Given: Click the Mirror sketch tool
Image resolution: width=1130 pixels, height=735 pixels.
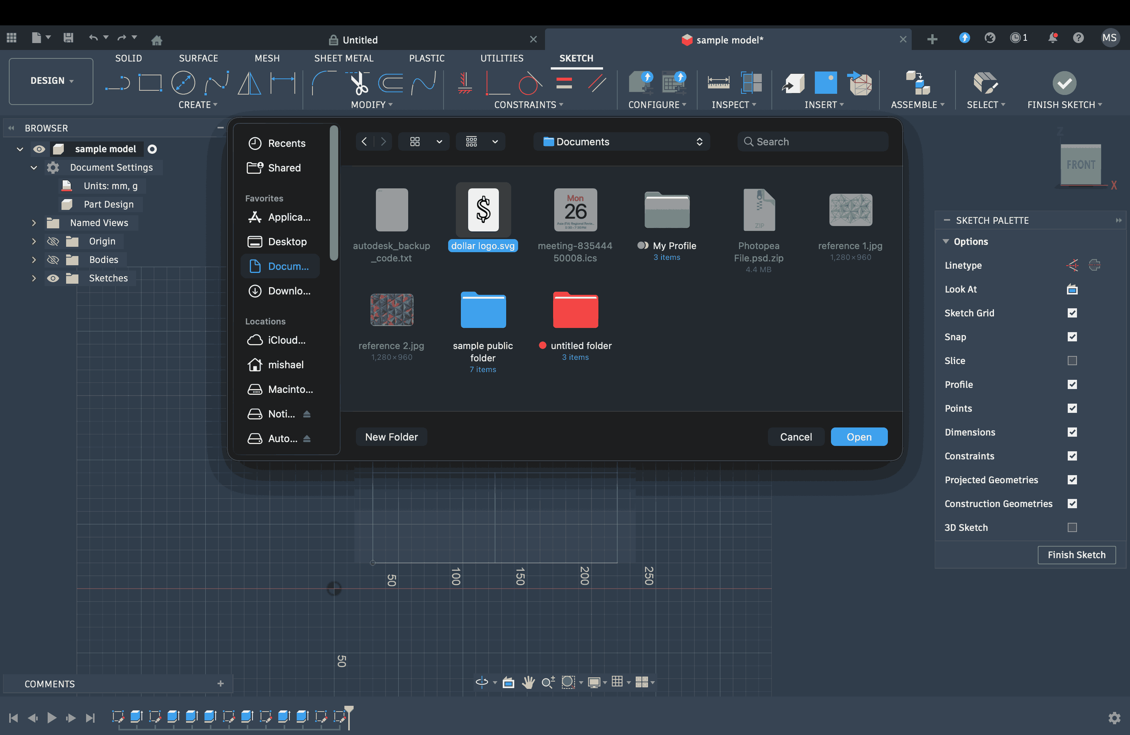Looking at the screenshot, I should (249, 83).
